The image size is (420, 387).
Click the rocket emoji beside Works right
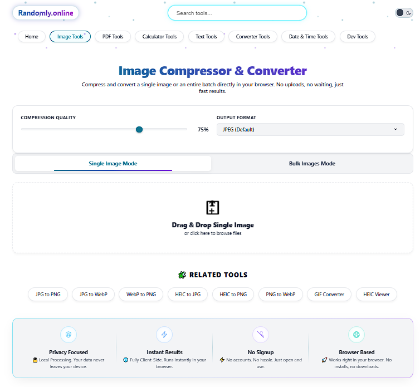point(324,360)
